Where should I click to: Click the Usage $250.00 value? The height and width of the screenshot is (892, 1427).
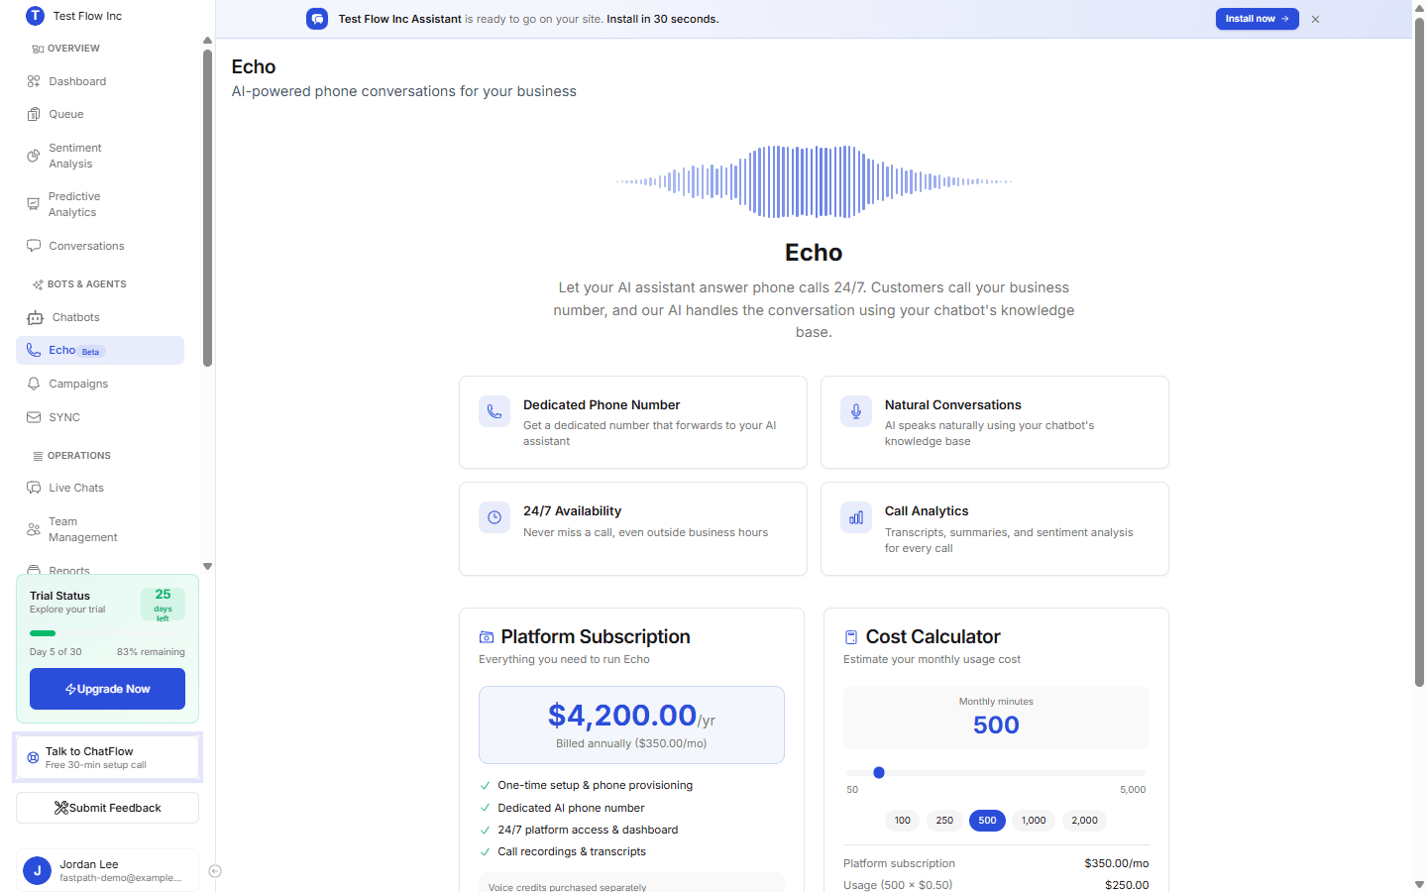pyautogui.click(x=1127, y=885)
